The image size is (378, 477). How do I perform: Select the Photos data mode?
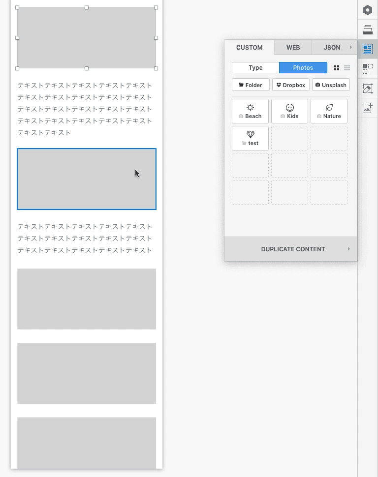[303, 67]
